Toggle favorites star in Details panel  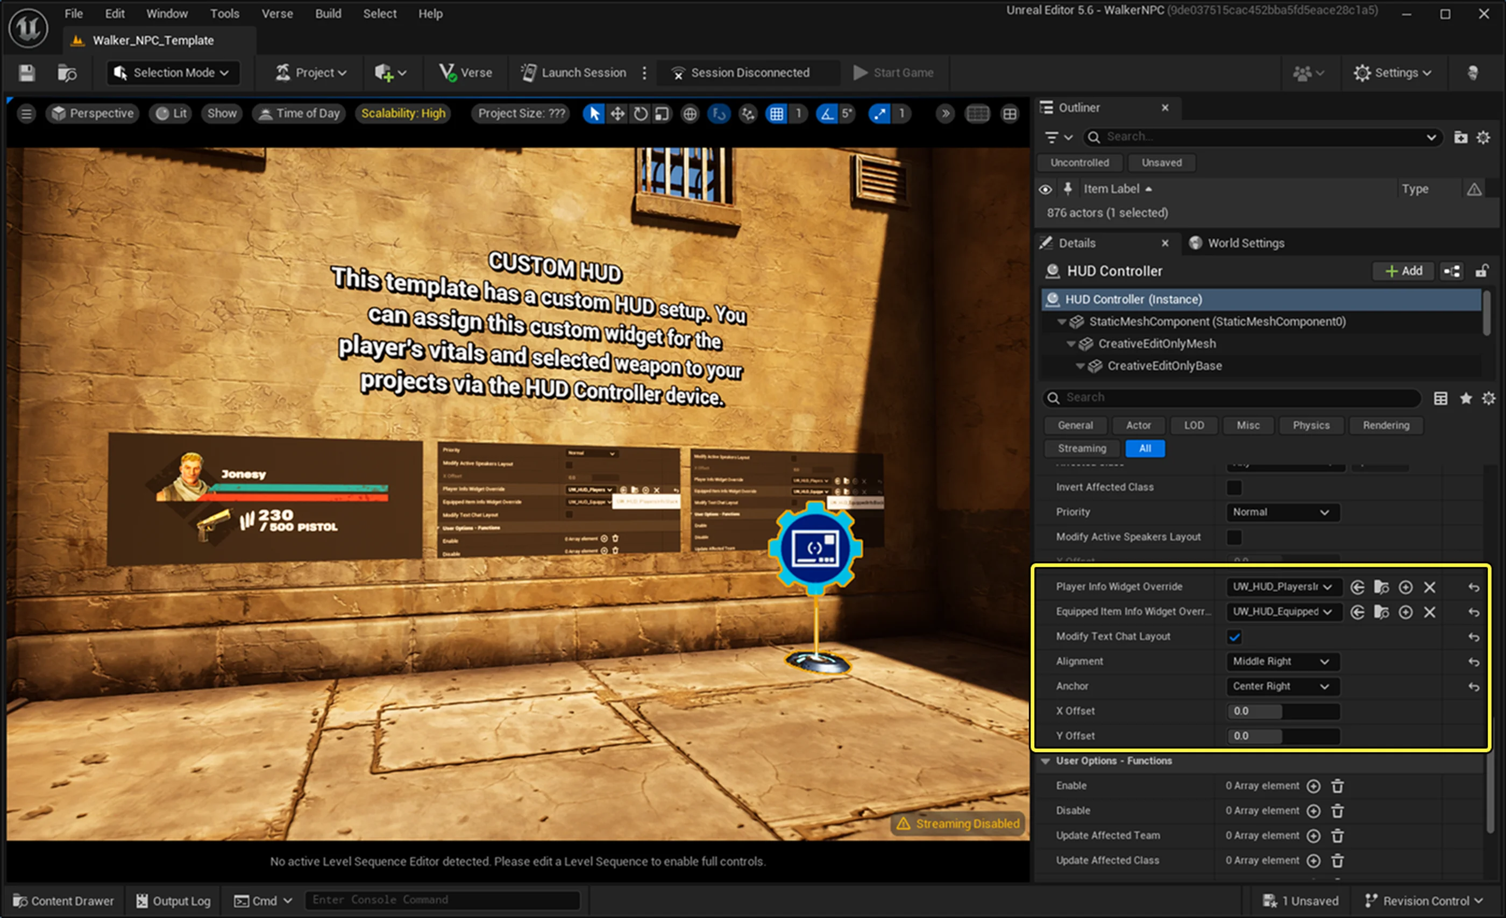pos(1466,398)
